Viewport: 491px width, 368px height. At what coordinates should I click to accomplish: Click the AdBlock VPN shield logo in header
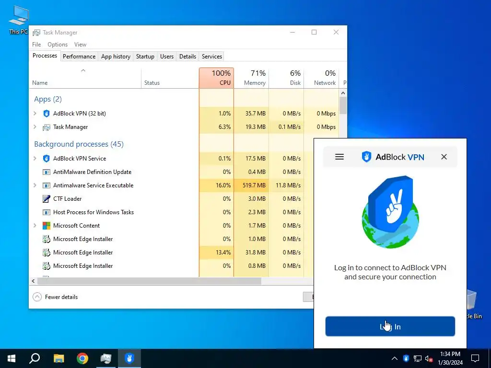pos(366,157)
